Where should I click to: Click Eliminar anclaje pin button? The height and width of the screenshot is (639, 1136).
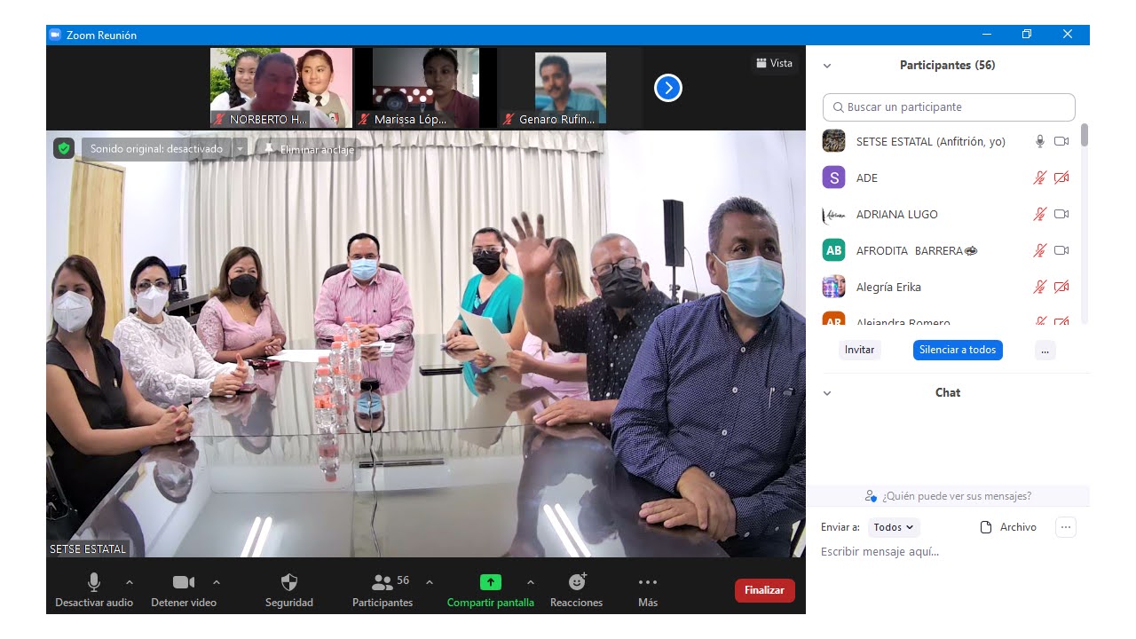point(308,150)
